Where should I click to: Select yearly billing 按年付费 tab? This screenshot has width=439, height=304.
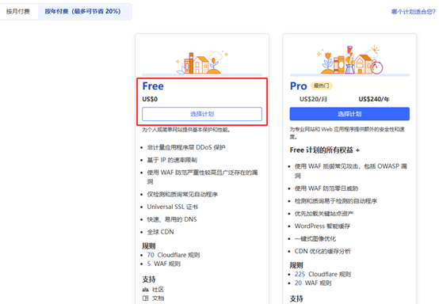pos(83,11)
